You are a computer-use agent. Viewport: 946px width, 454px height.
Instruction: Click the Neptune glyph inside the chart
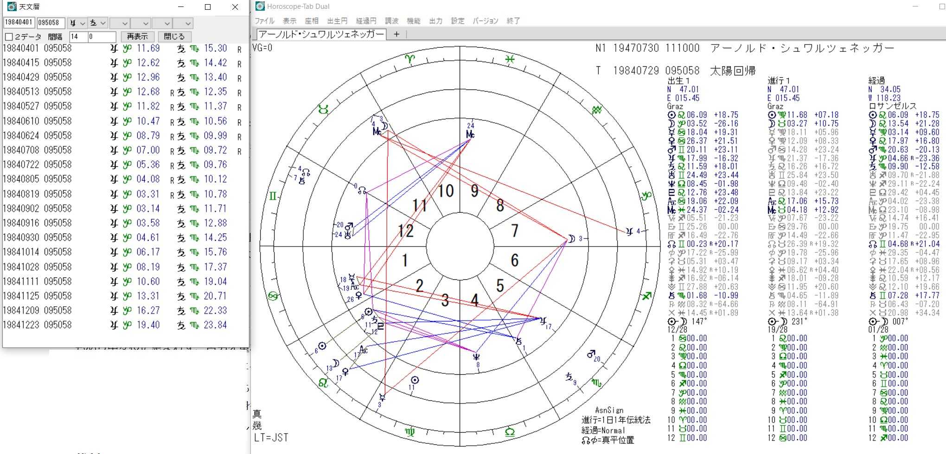click(476, 357)
